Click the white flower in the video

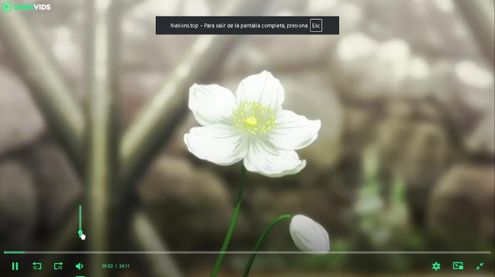(x=252, y=123)
